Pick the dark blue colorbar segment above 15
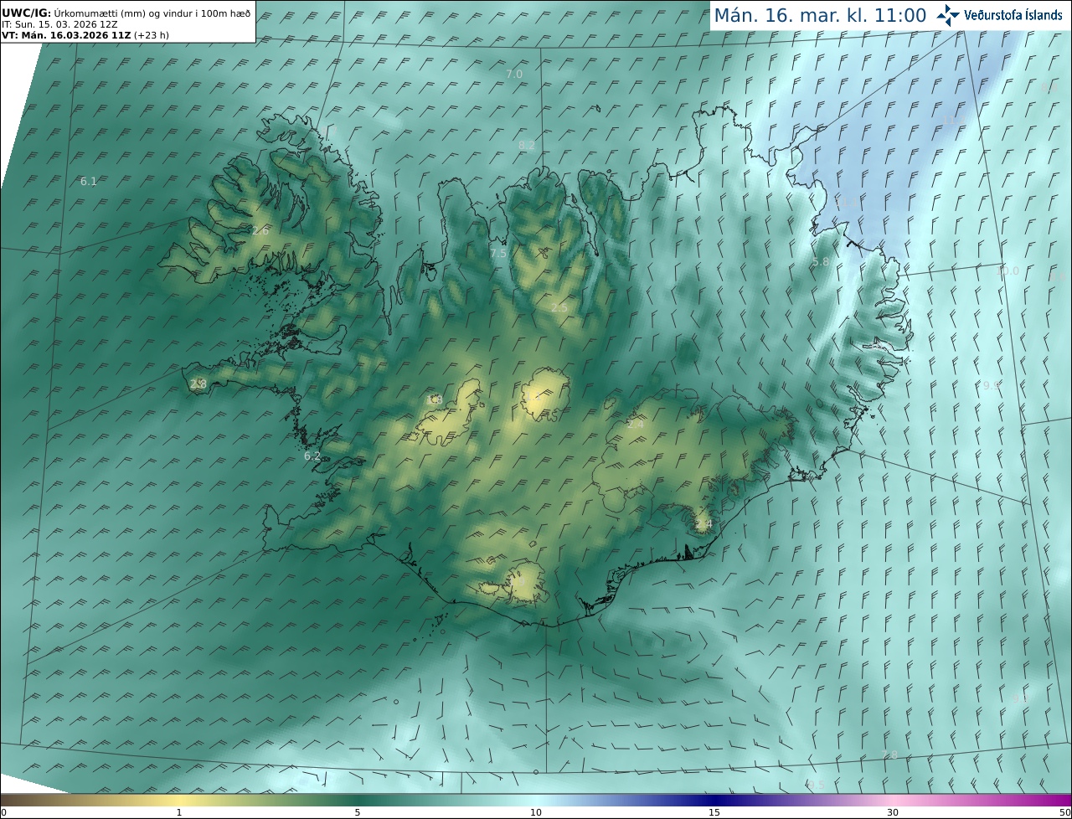 [714, 800]
